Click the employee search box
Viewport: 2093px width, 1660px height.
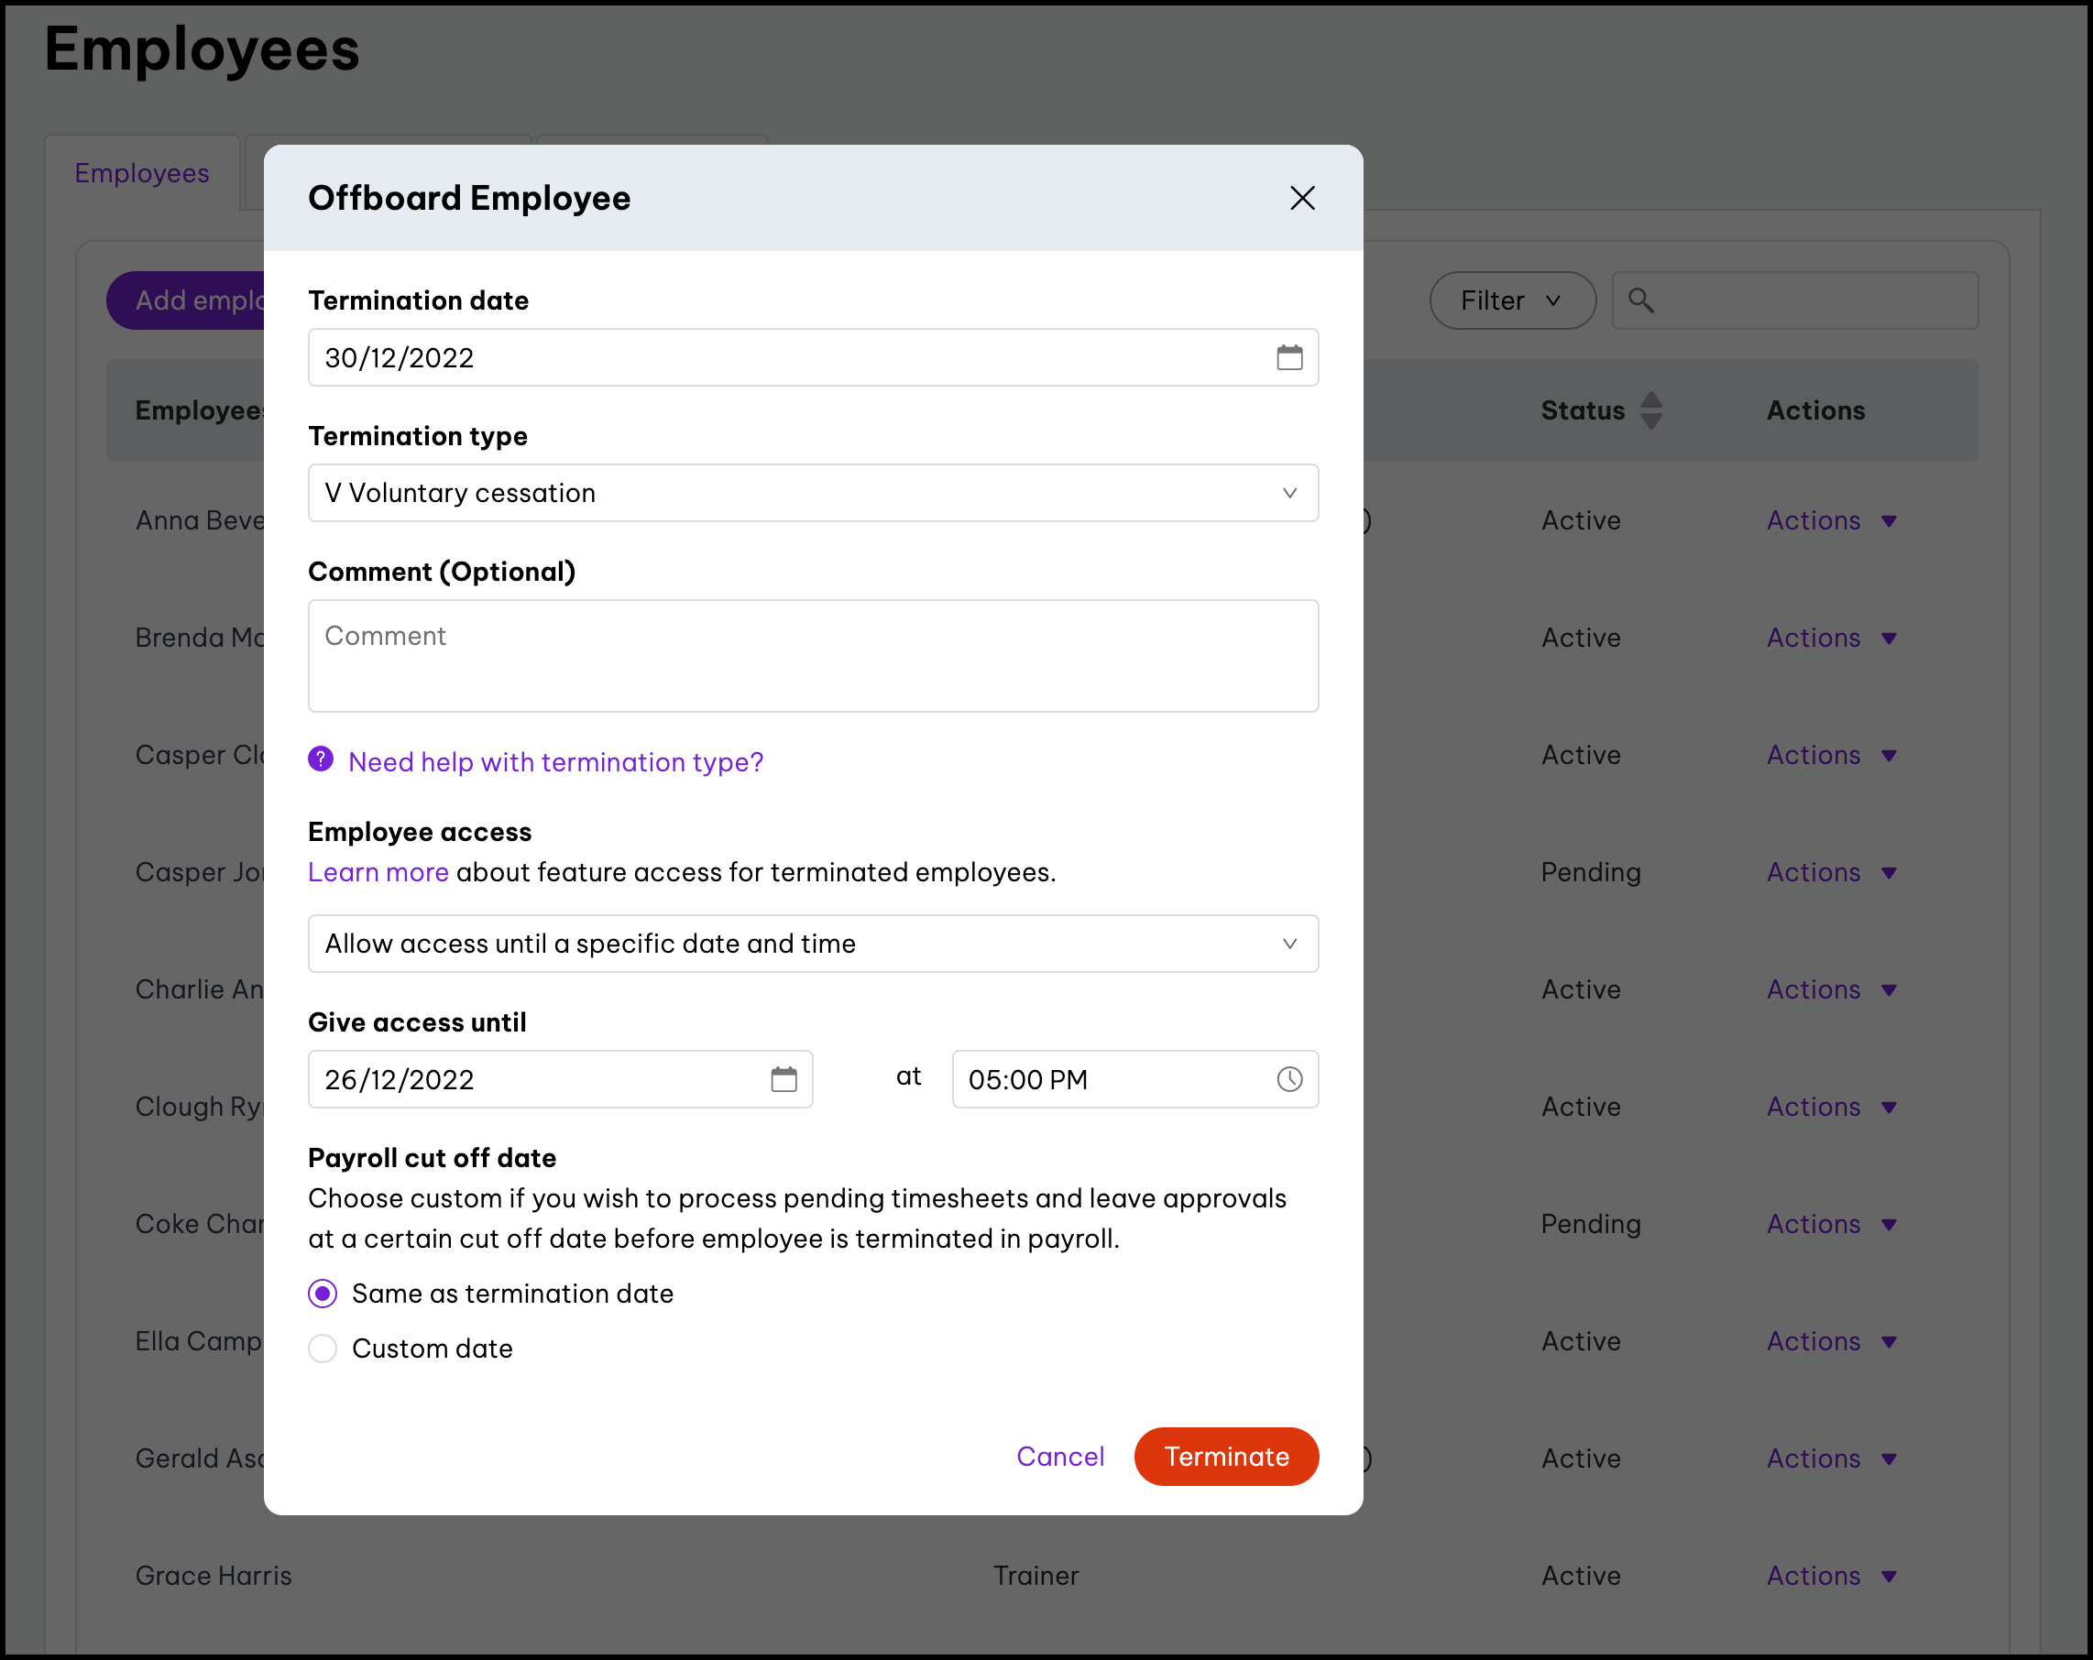point(1795,300)
